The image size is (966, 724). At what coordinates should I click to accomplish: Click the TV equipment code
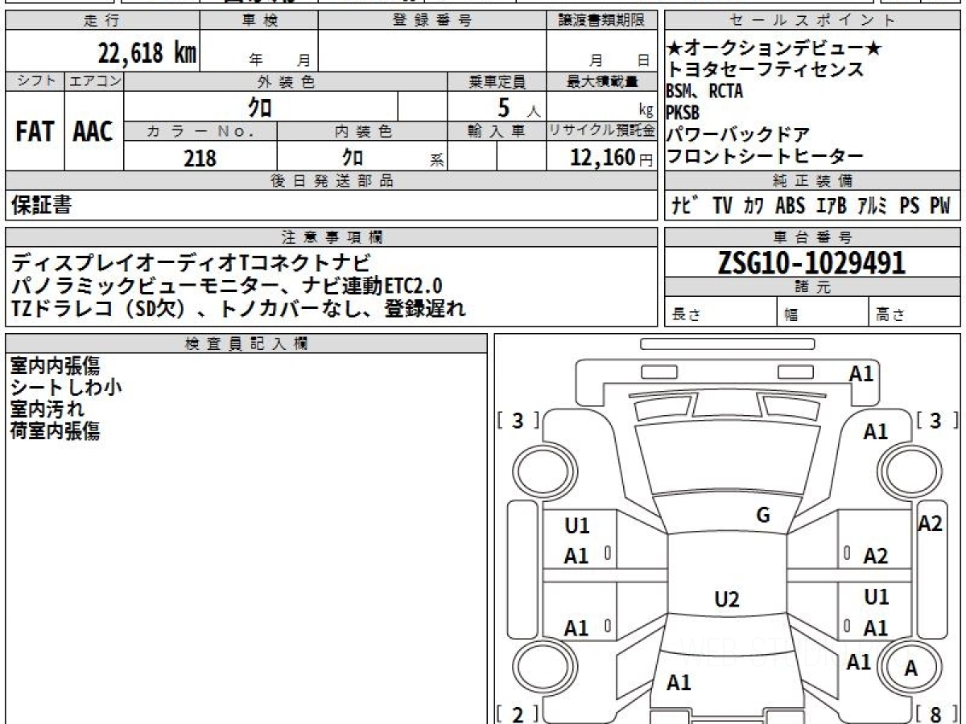pyautogui.click(x=723, y=206)
